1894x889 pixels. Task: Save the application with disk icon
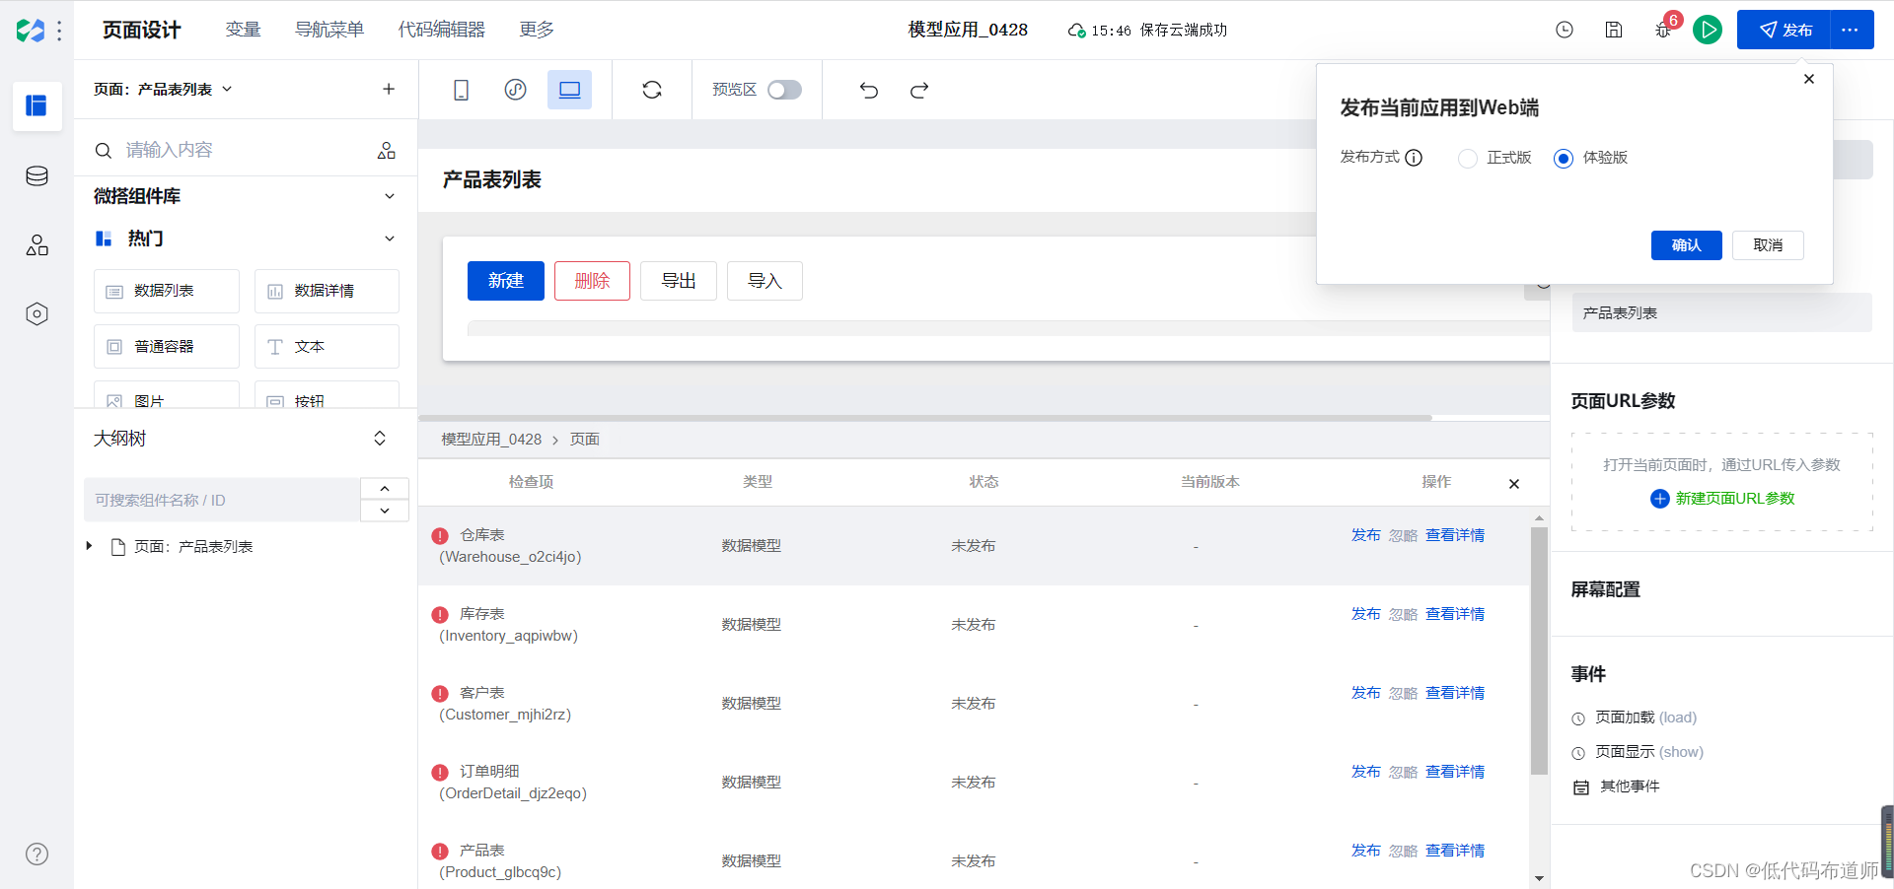click(1614, 30)
